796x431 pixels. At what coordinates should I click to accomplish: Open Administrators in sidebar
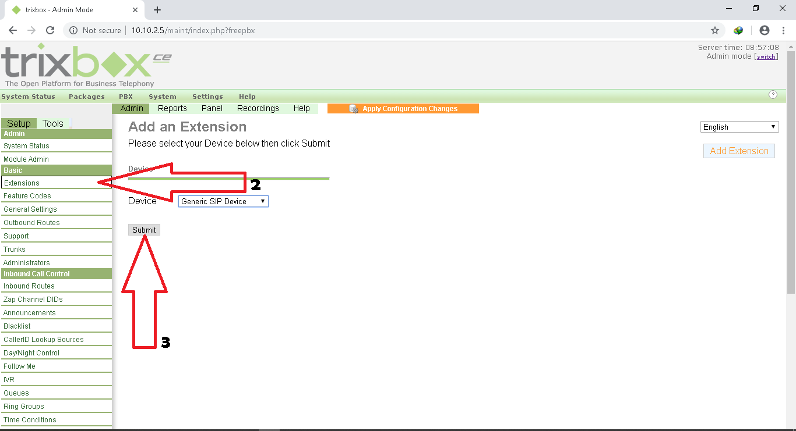[56, 263]
